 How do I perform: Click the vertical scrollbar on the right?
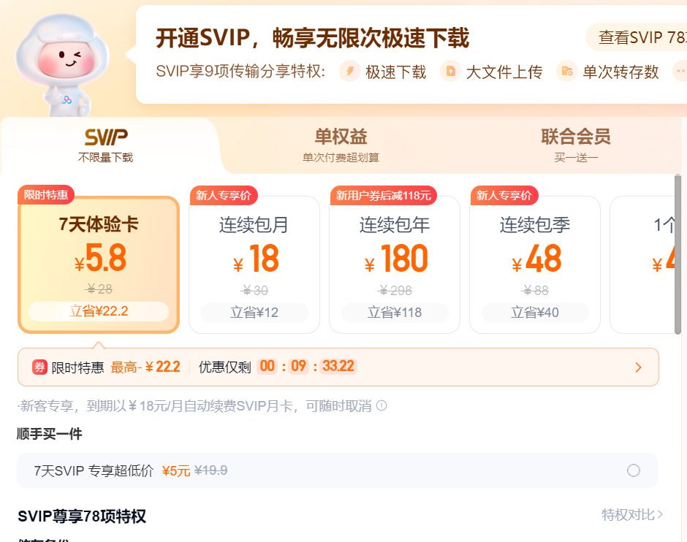[677, 256]
